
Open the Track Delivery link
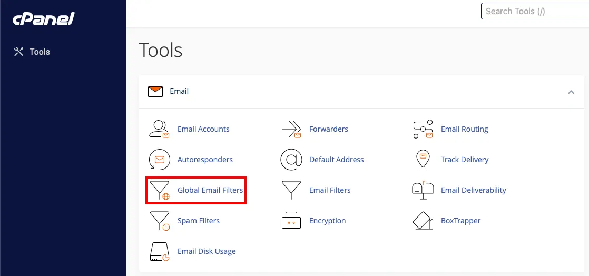point(465,160)
